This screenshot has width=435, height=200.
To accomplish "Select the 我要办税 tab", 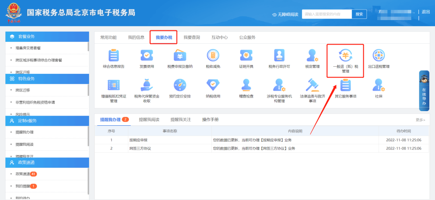I will 164,37.
